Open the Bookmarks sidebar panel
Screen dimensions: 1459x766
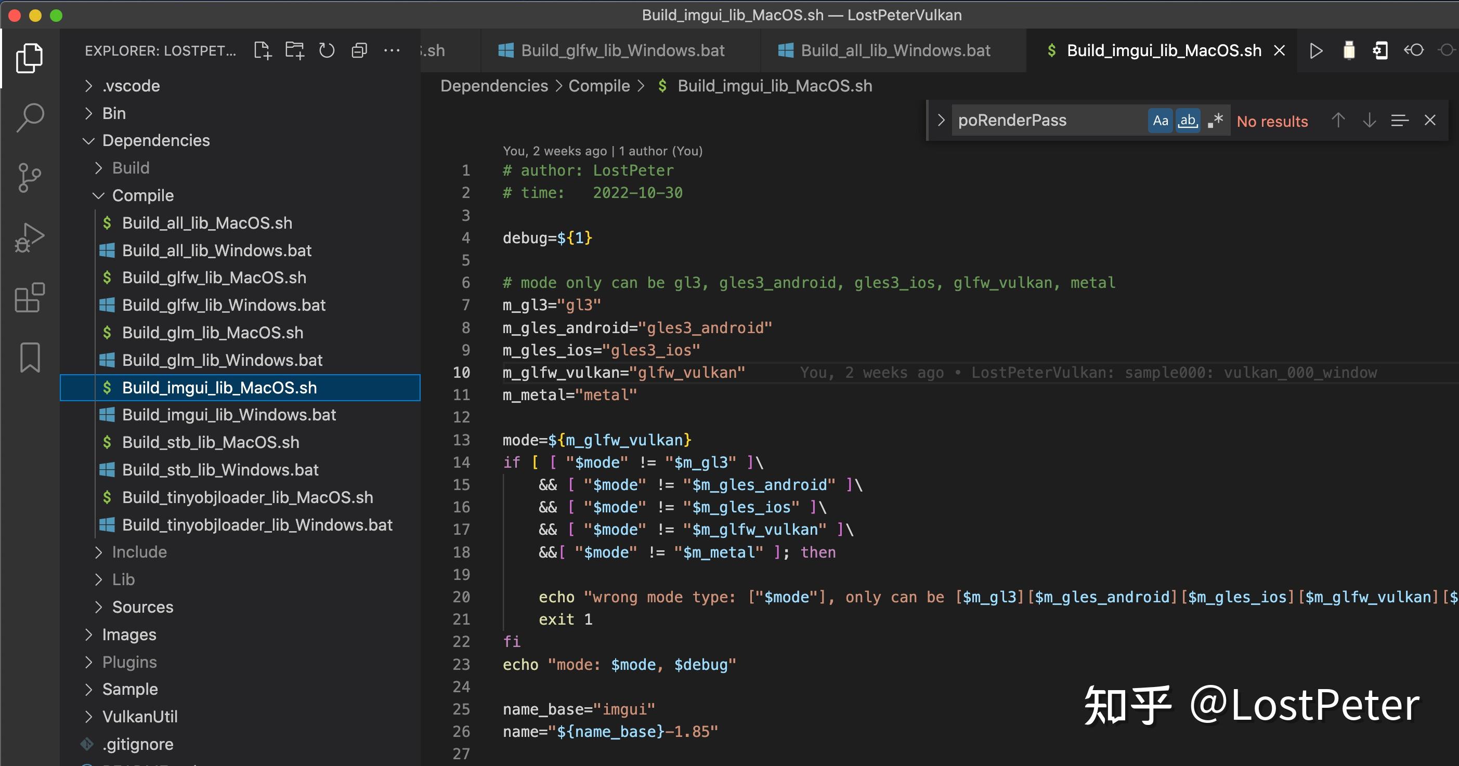(29, 357)
